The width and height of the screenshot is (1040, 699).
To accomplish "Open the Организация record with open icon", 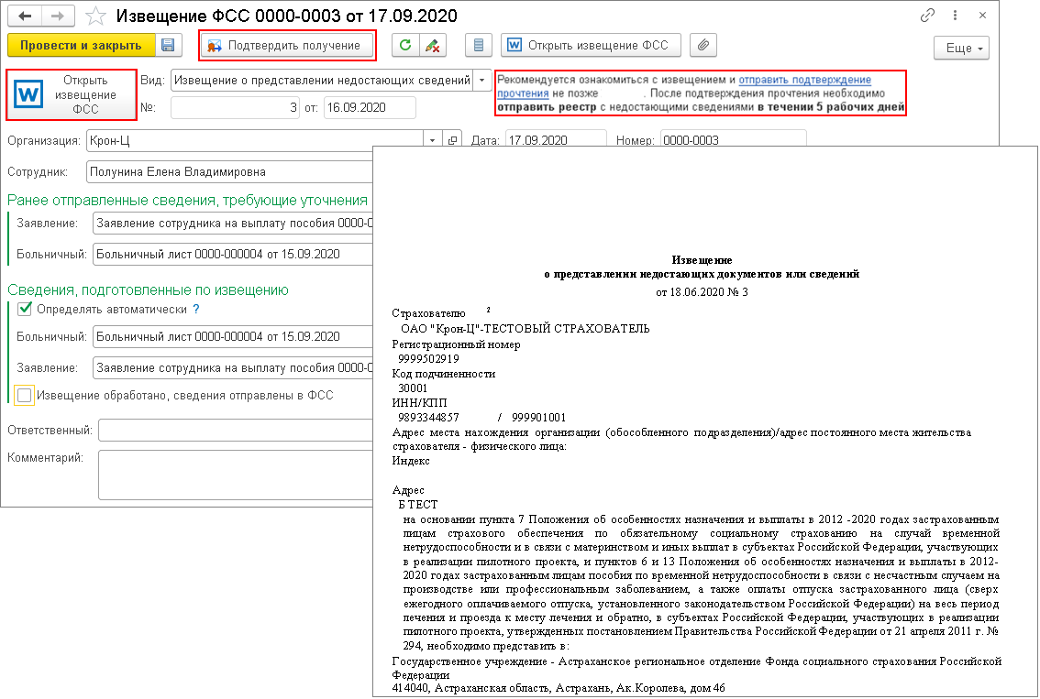I will point(452,140).
